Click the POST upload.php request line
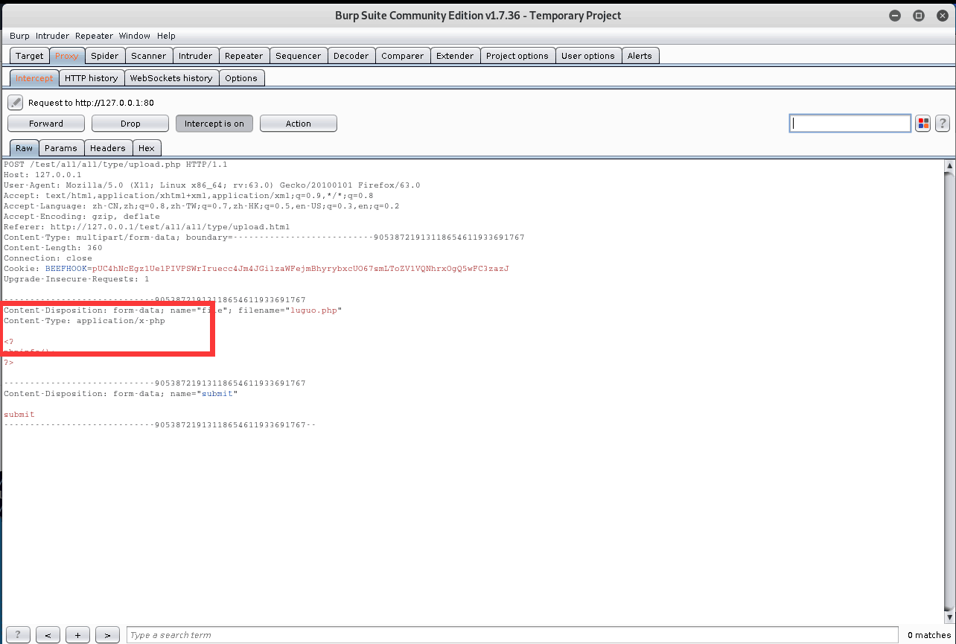 [115, 165]
